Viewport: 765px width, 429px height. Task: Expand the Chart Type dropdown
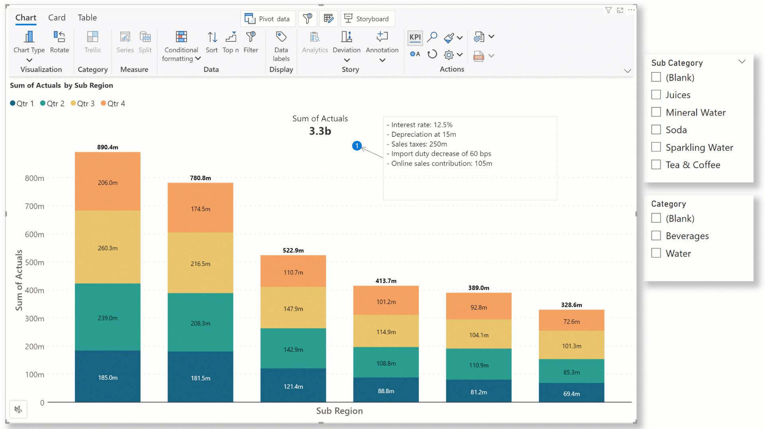pos(29,60)
